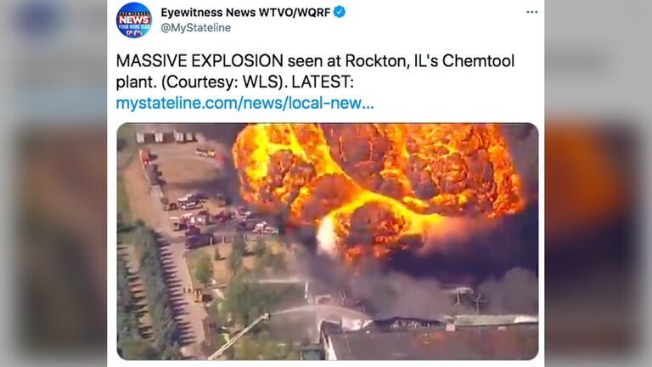Open the Eyewitness News WTVO/WQRF account name
Screen dimensions: 652x367
click(245, 13)
